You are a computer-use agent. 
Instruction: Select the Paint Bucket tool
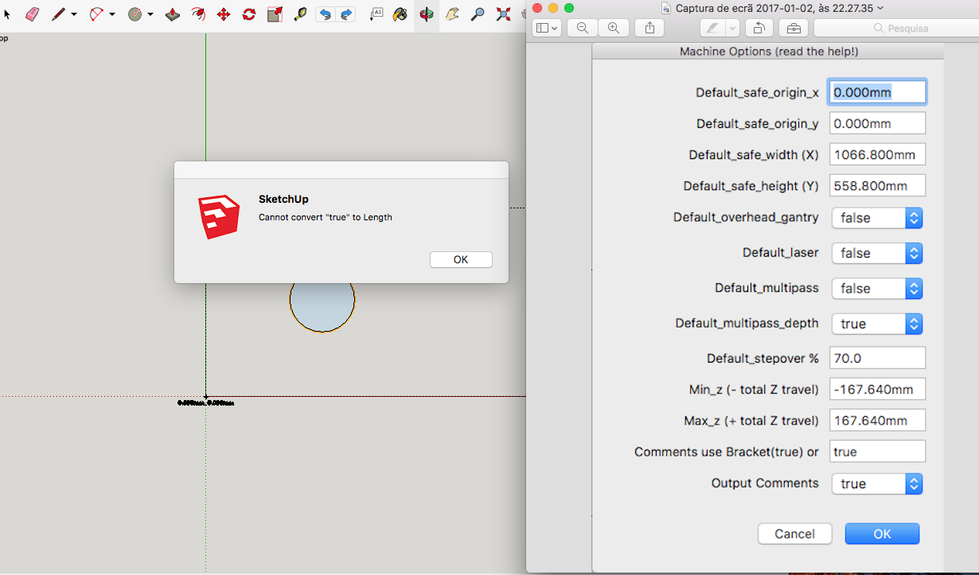coord(400,14)
